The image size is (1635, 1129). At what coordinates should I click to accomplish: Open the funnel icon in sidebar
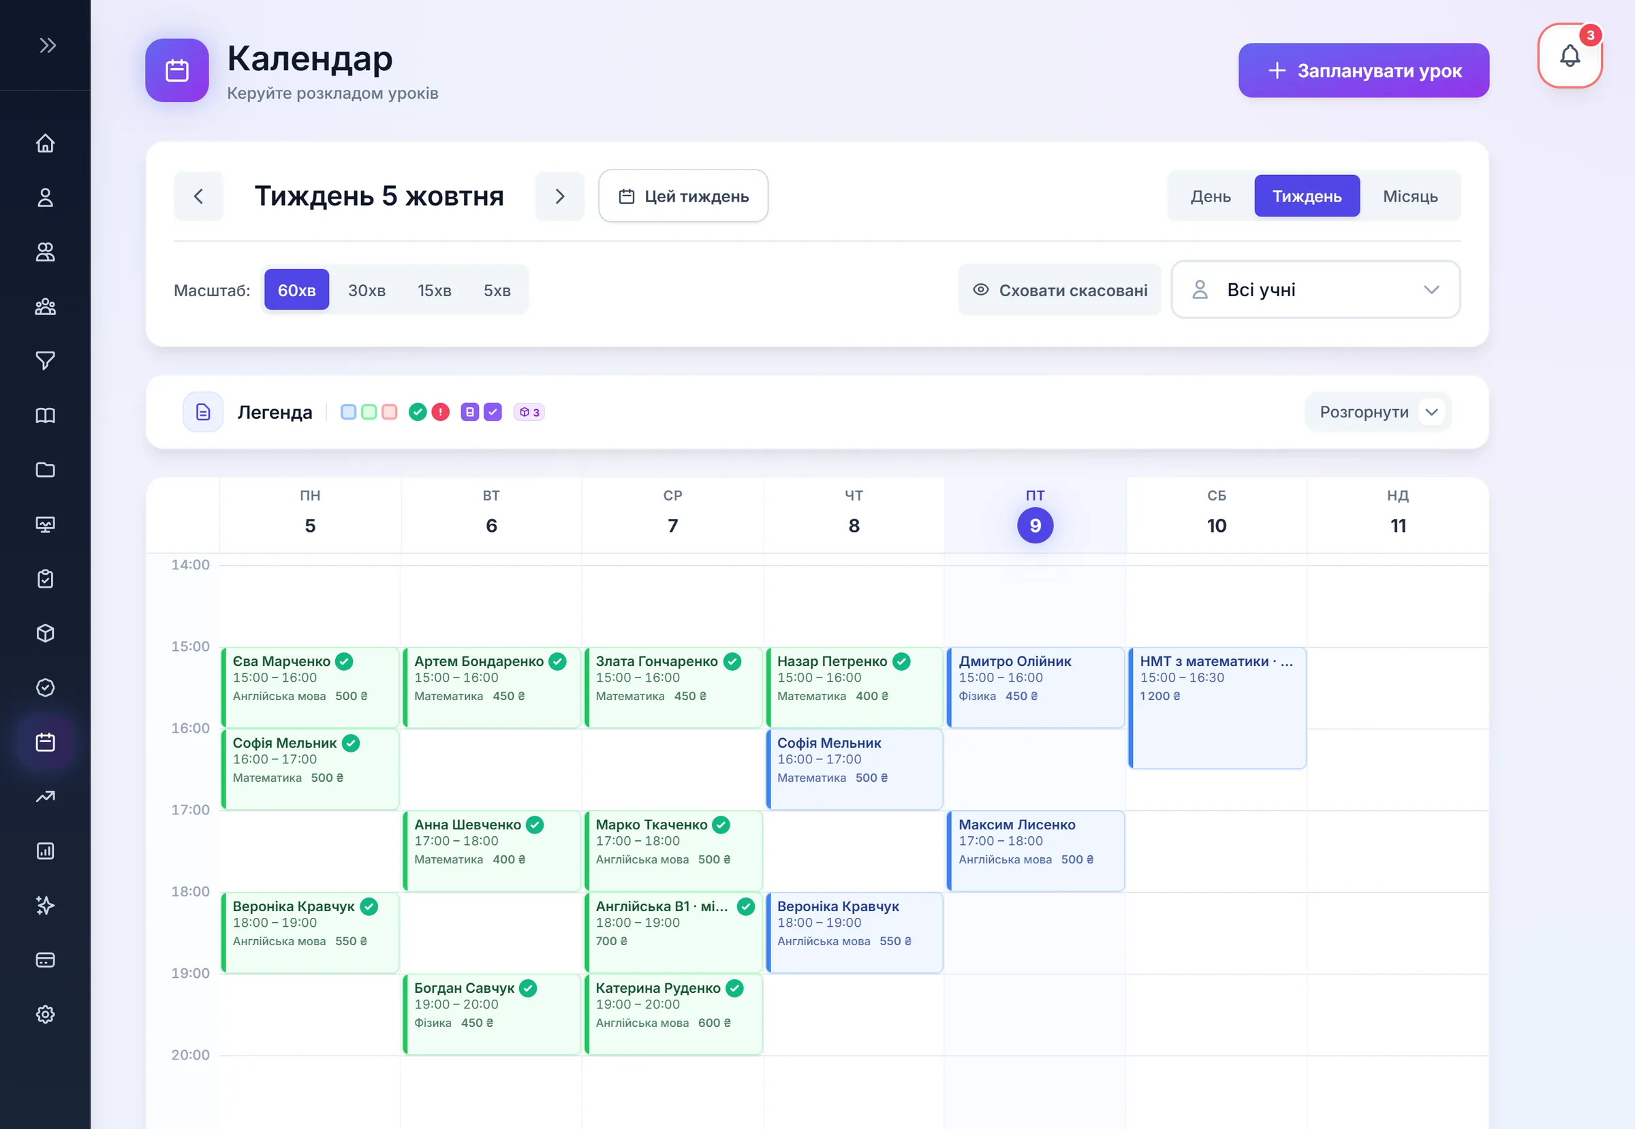[x=45, y=361]
